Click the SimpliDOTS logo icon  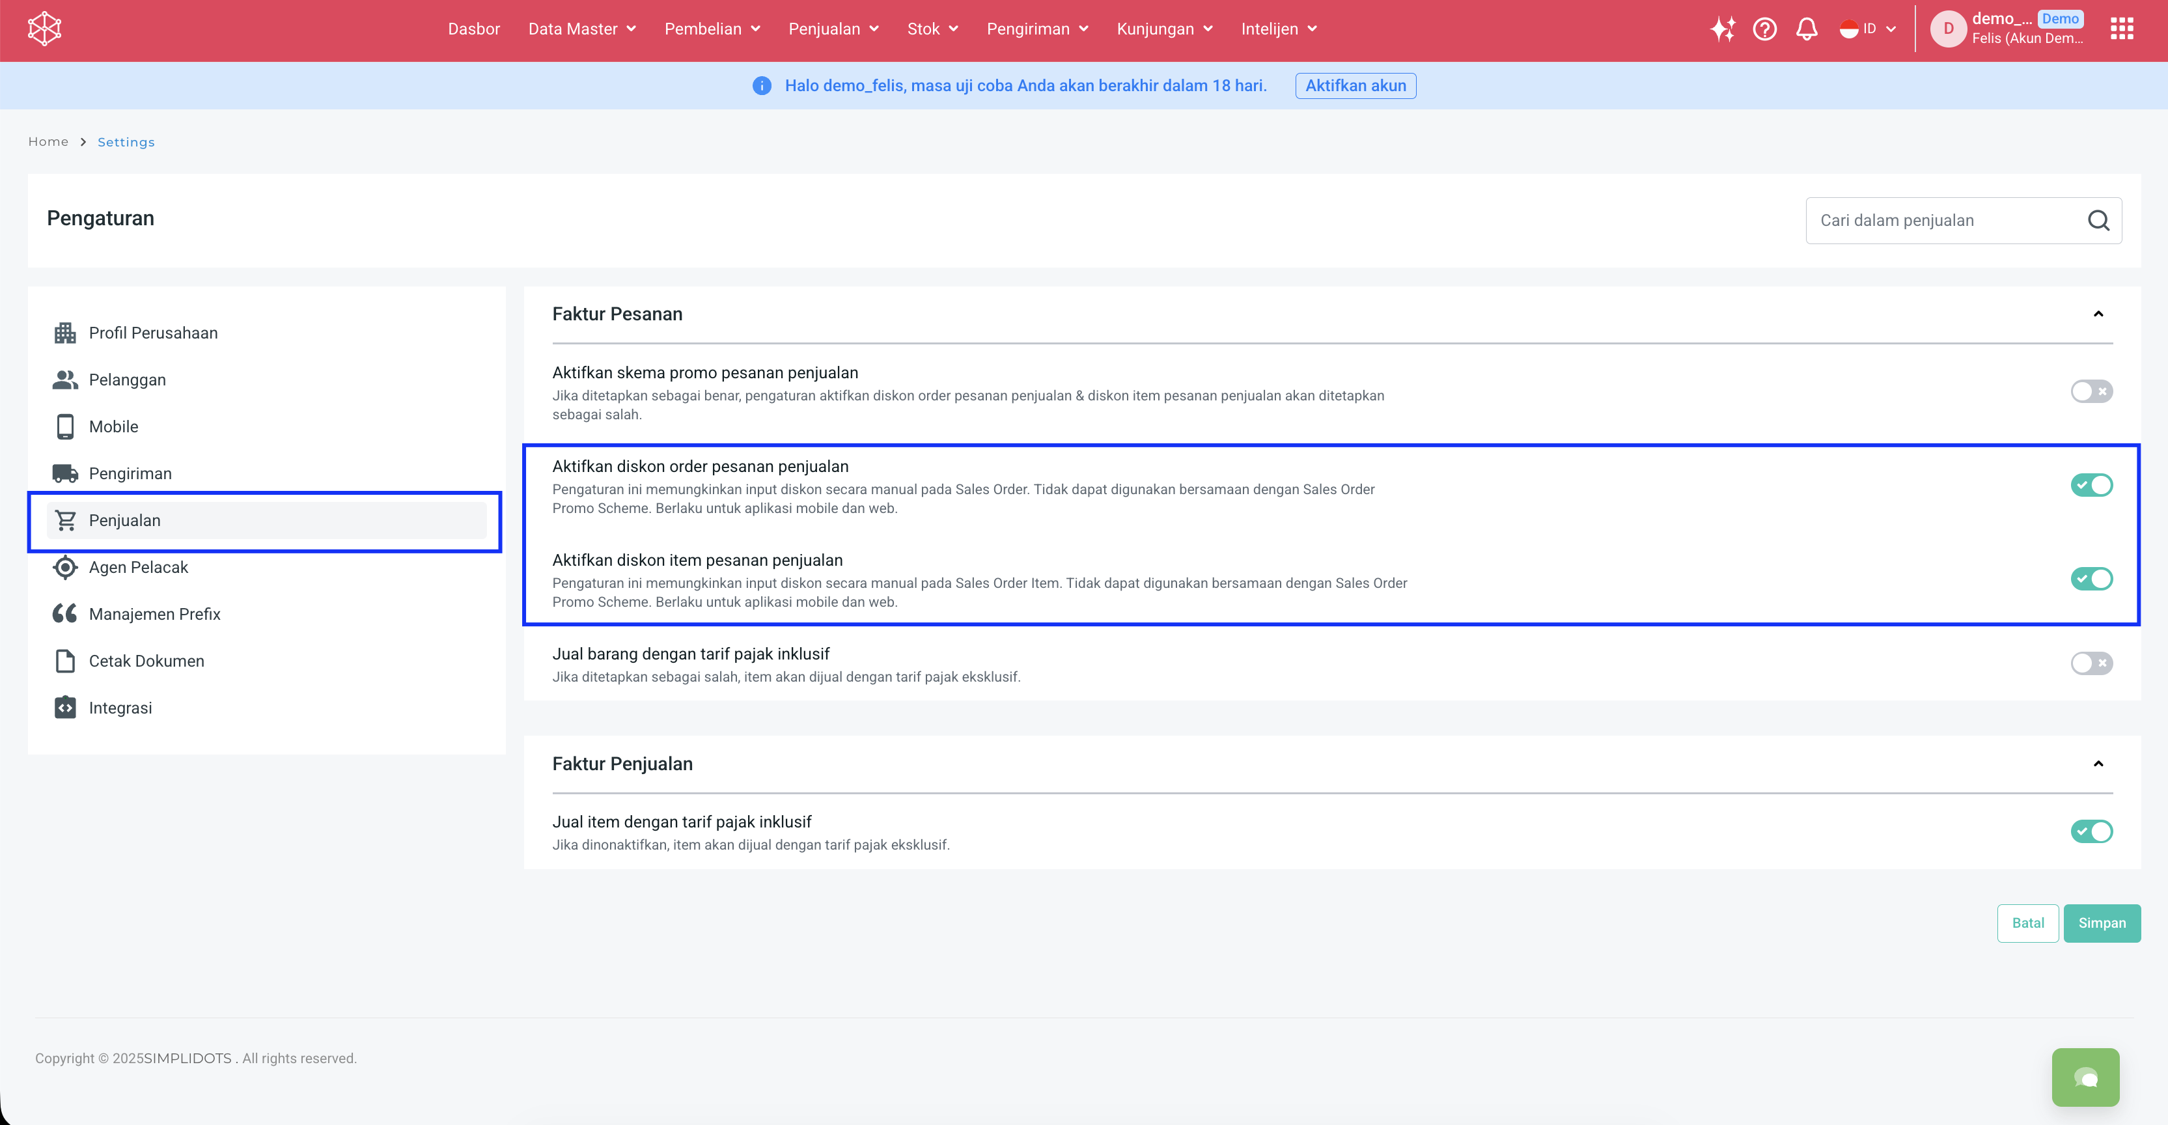click(45, 29)
